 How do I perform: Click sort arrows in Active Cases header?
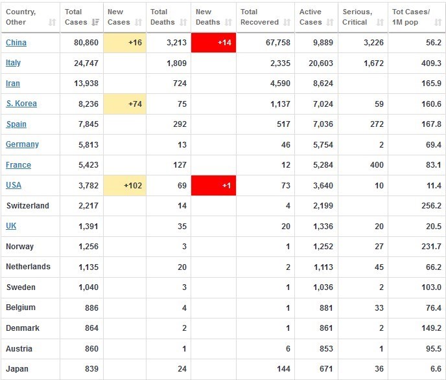329,23
